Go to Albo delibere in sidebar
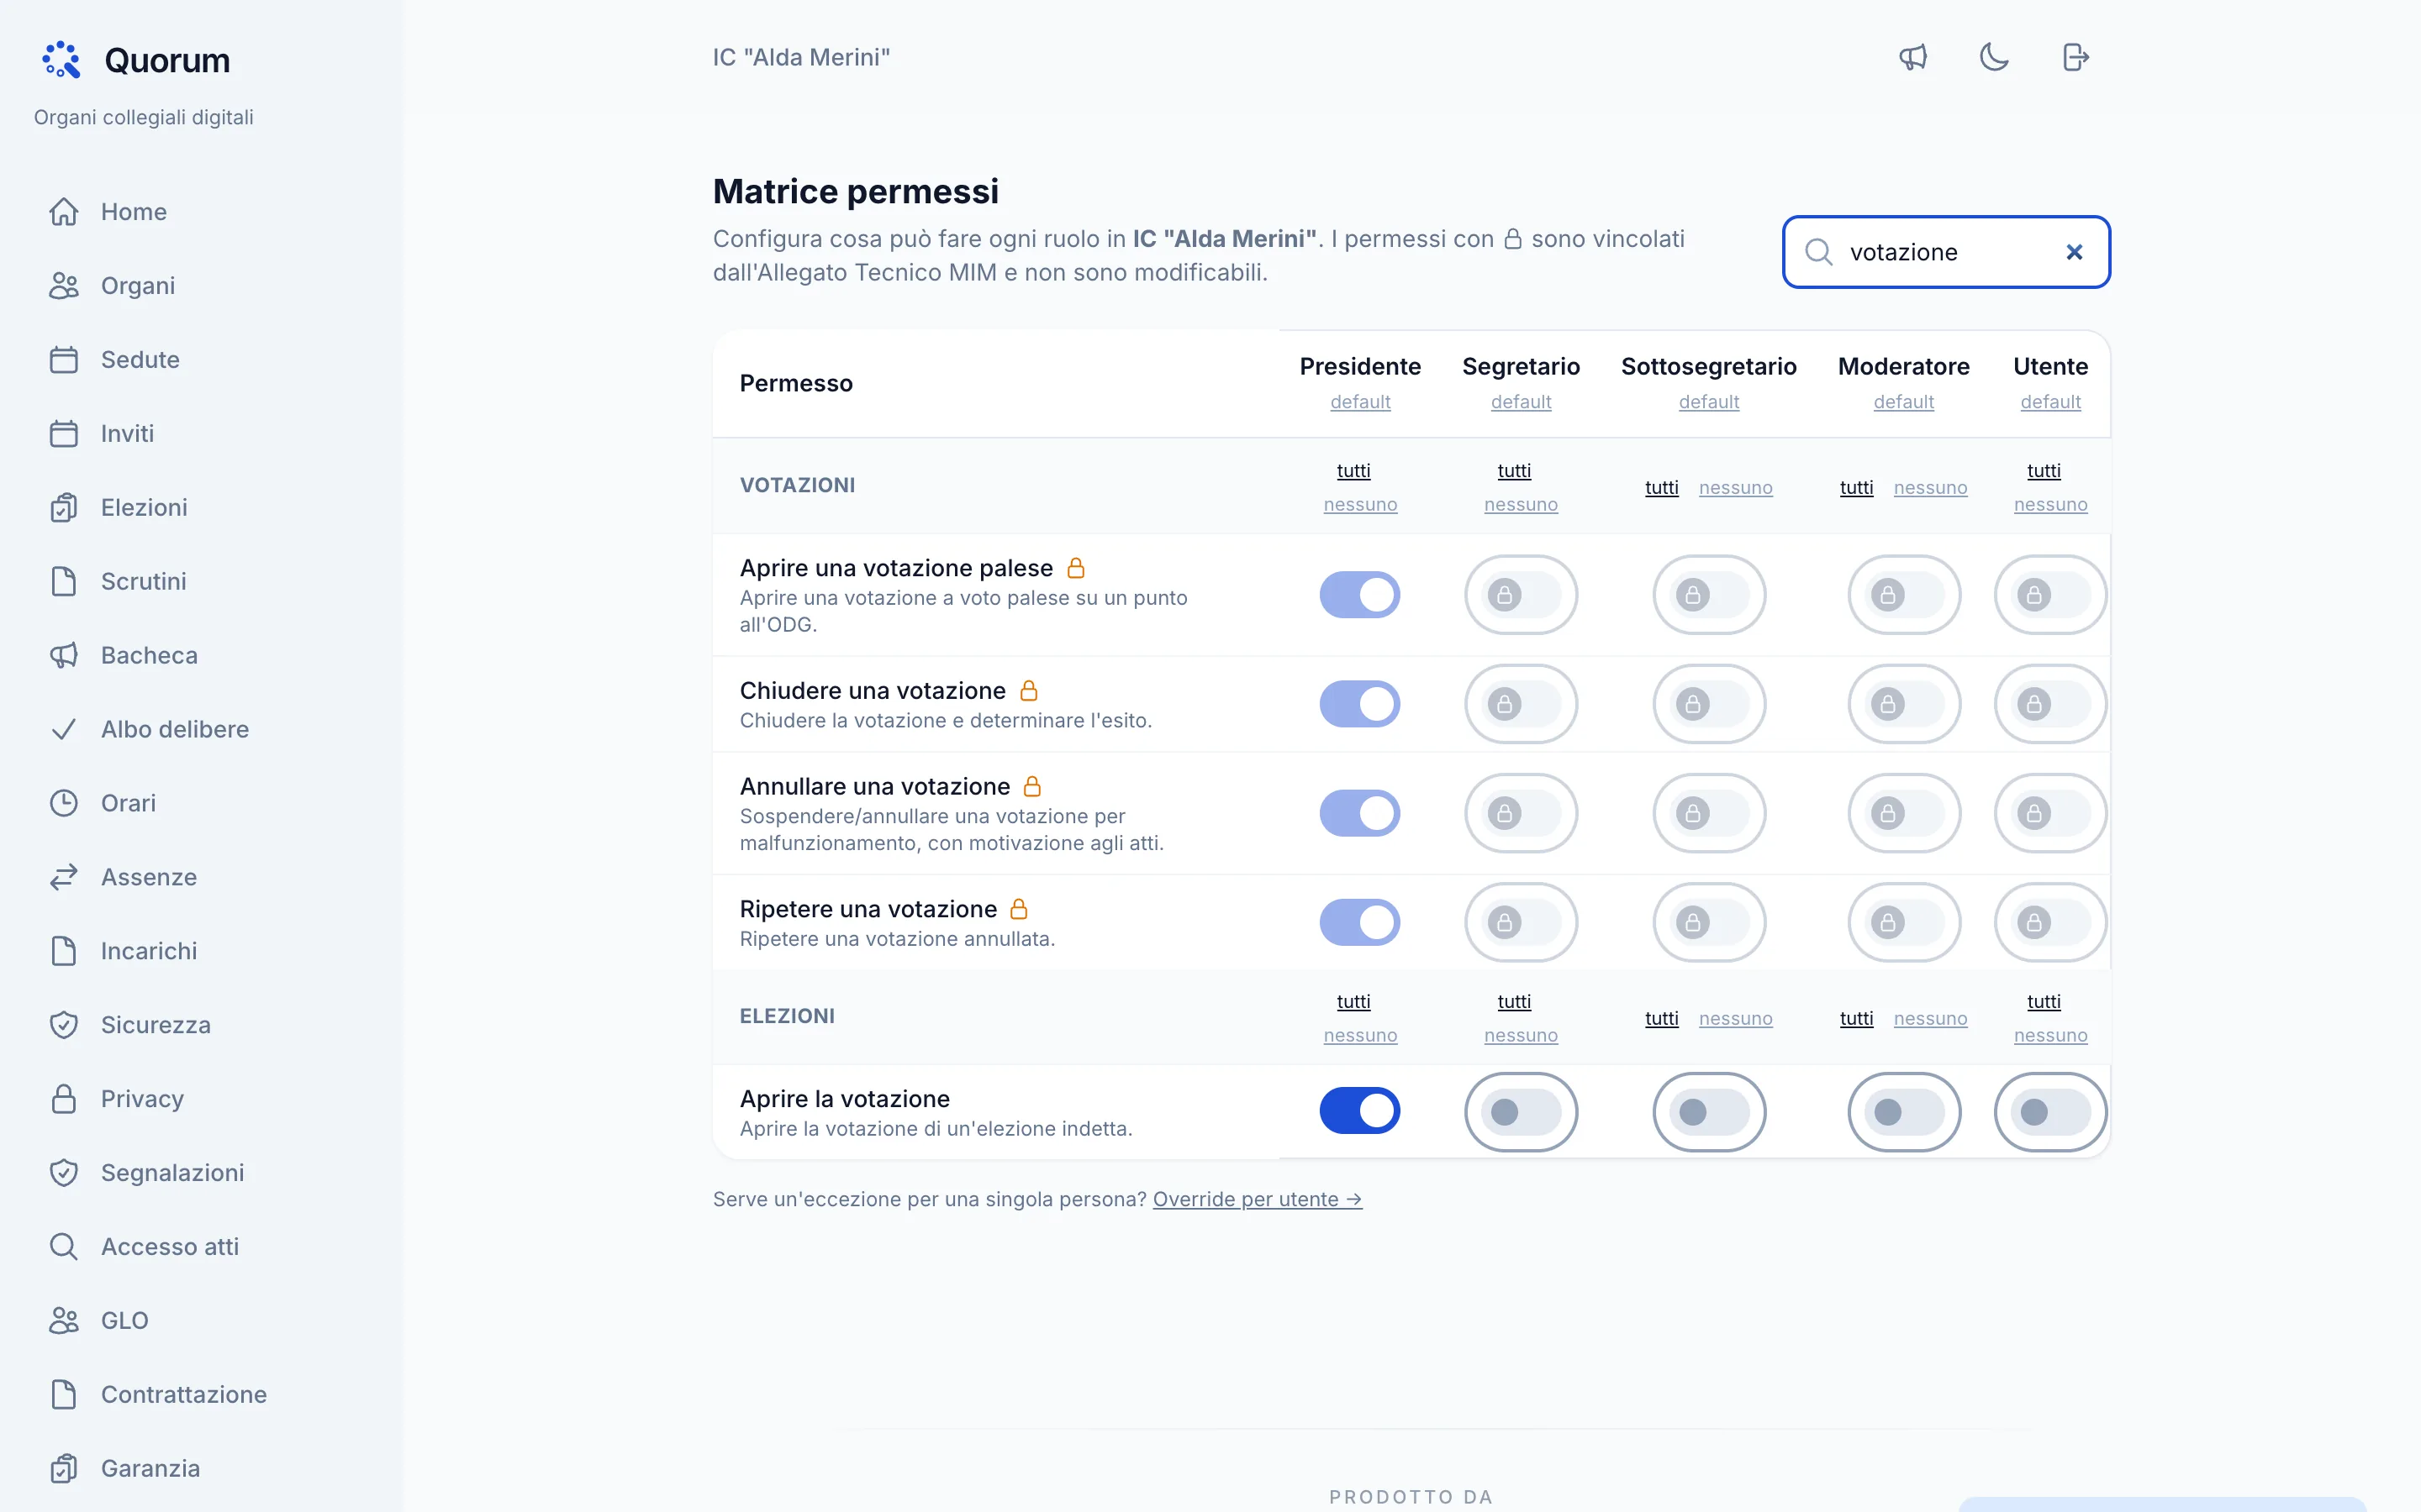This screenshot has height=1512, width=2421. click(202, 730)
